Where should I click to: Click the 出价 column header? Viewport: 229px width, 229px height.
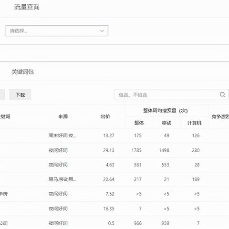coord(105,116)
